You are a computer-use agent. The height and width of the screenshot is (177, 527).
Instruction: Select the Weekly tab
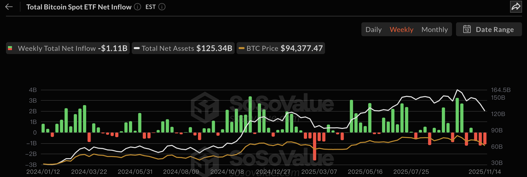(x=401, y=30)
